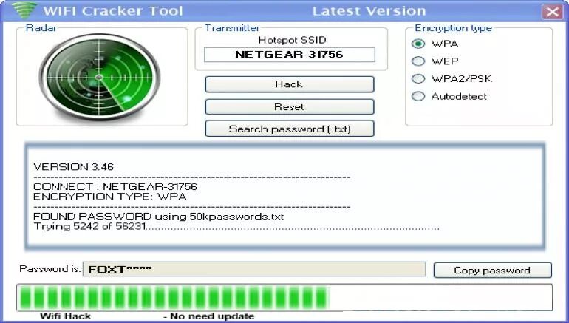Click the Wifi Hack status text
Screen dimensions: 569x323
pos(65,316)
